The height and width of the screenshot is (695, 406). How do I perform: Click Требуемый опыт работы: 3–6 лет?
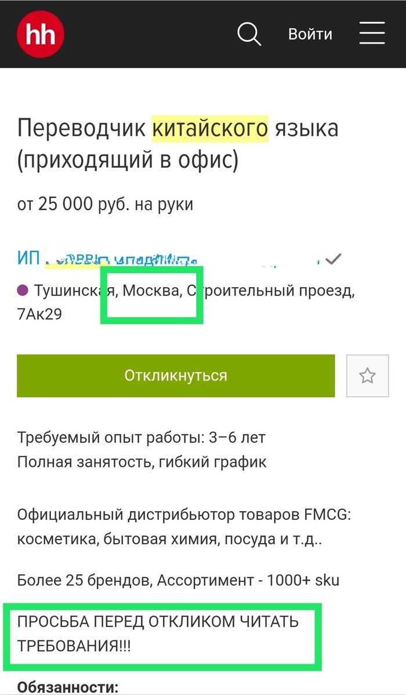(142, 438)
